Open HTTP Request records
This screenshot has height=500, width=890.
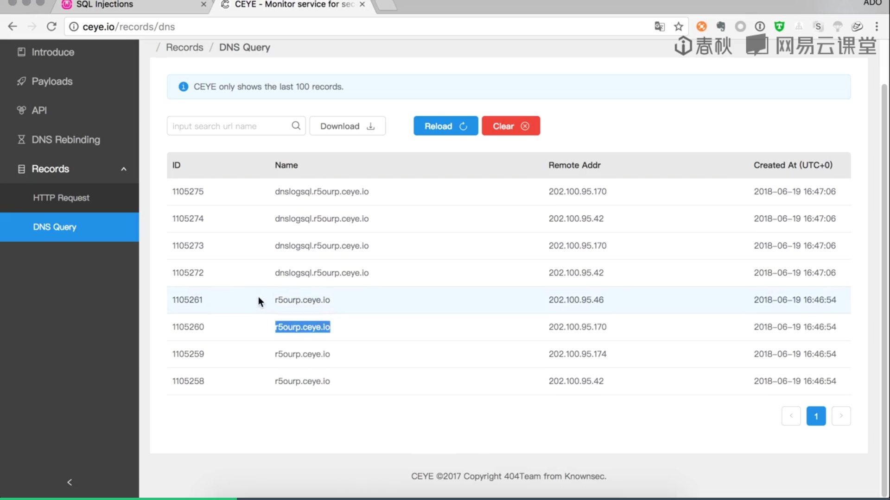pos(61,198)
